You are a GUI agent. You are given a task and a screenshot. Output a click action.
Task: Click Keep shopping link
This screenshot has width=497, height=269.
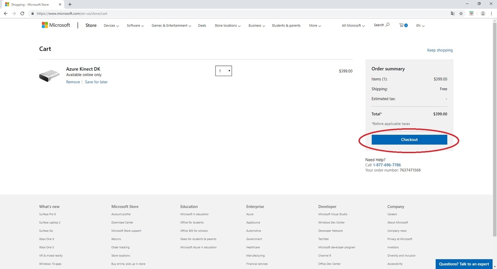[440, 50]
